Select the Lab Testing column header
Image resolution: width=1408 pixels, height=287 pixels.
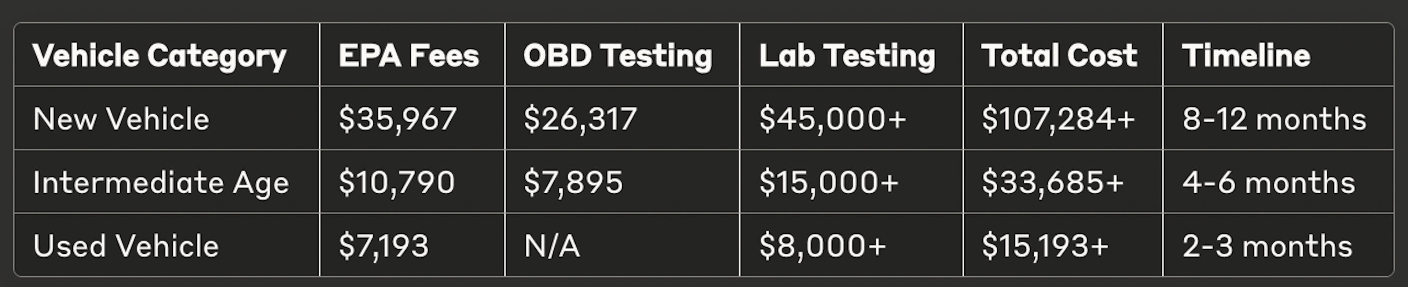coord(847,56)
